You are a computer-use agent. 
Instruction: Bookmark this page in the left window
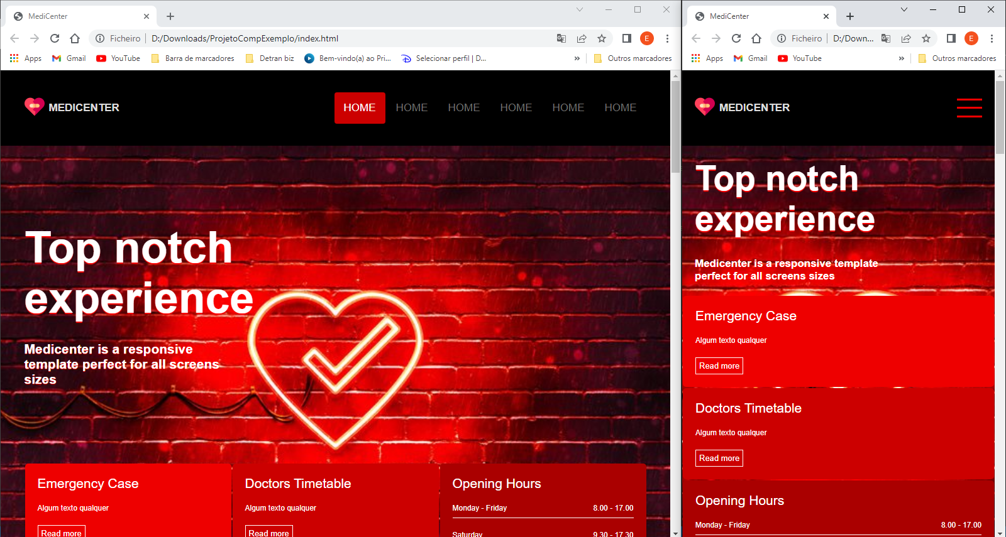602,38
